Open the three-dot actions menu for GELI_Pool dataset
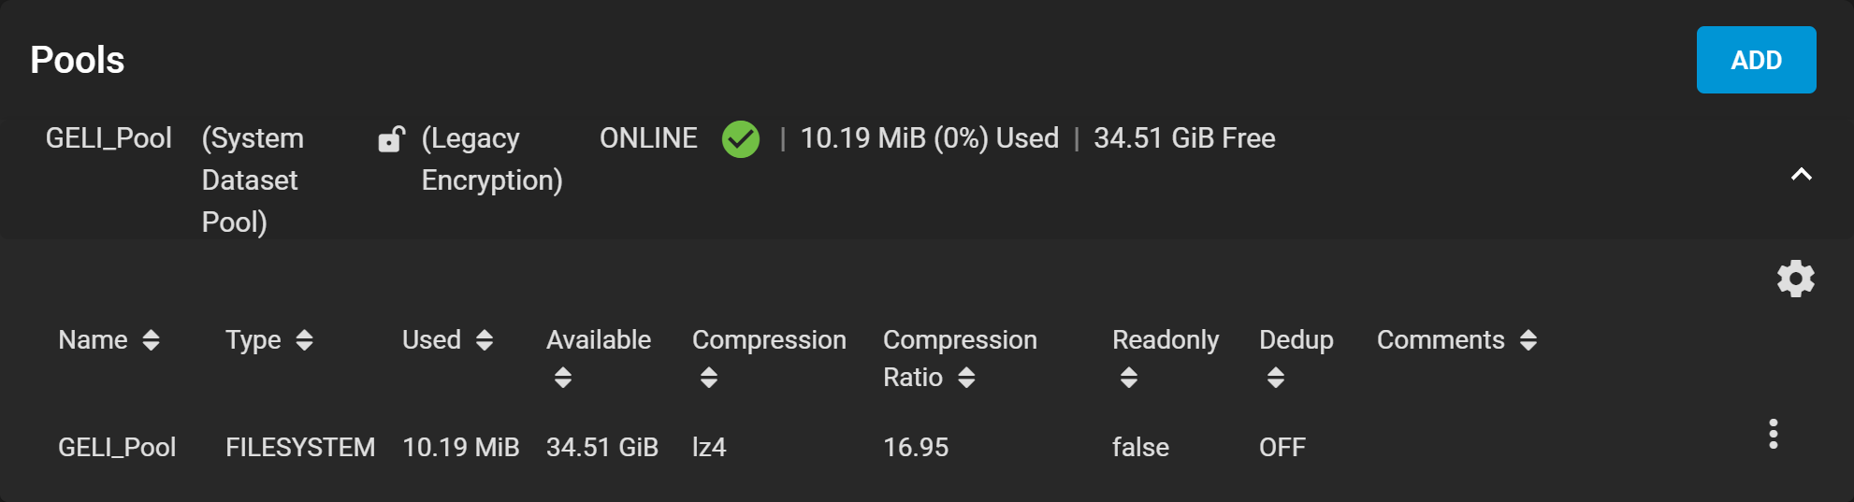This screenshot has width=1854, height=502. [1773, 434]
